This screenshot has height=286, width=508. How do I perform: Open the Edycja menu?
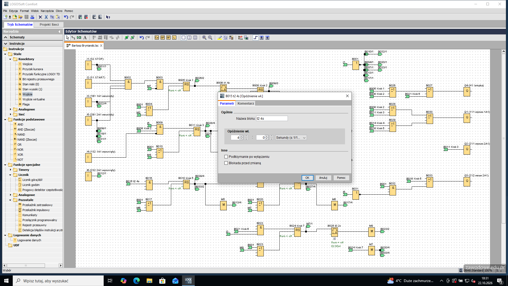[x=13, y=11]
